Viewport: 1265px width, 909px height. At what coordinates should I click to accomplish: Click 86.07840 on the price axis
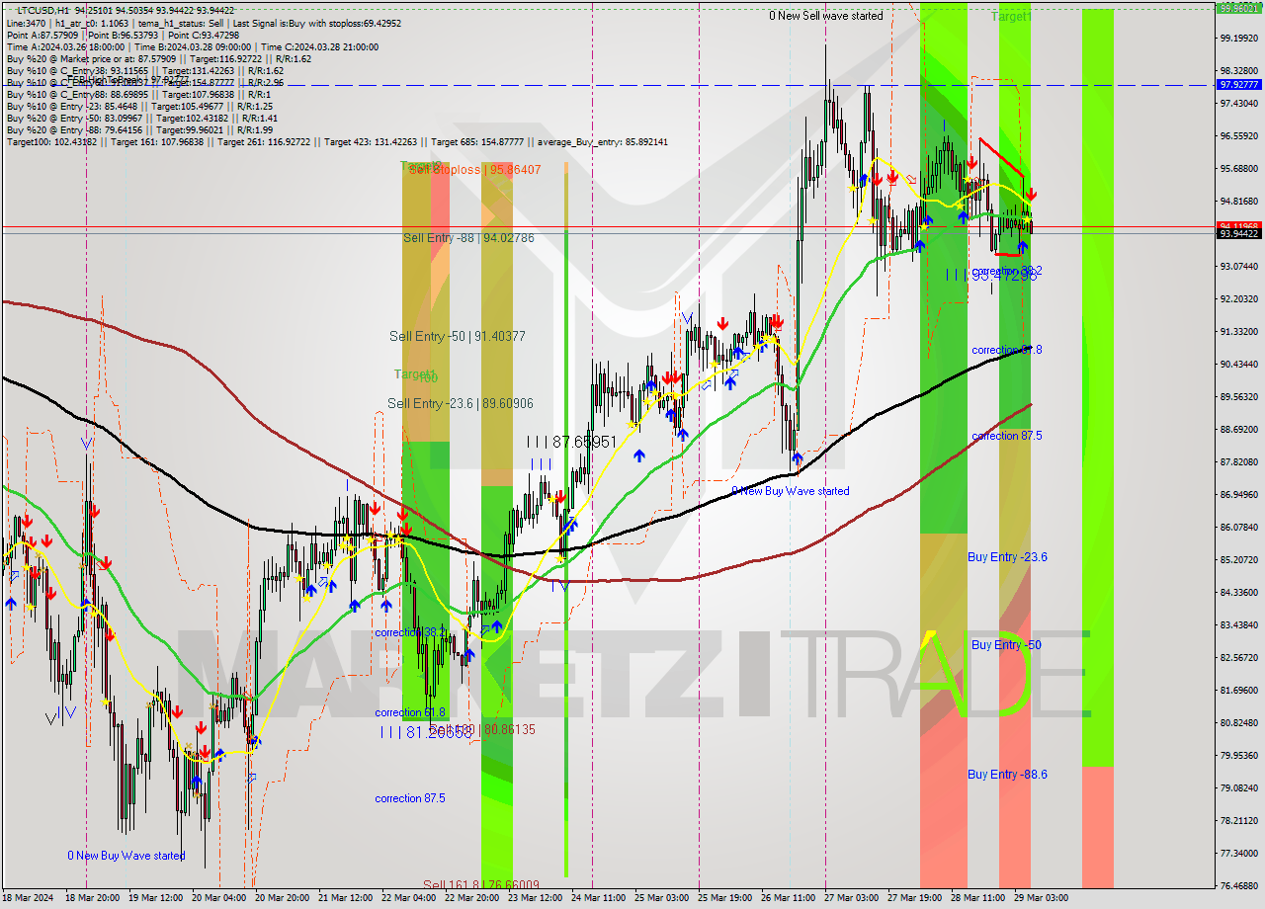(x=1239, y=527)
